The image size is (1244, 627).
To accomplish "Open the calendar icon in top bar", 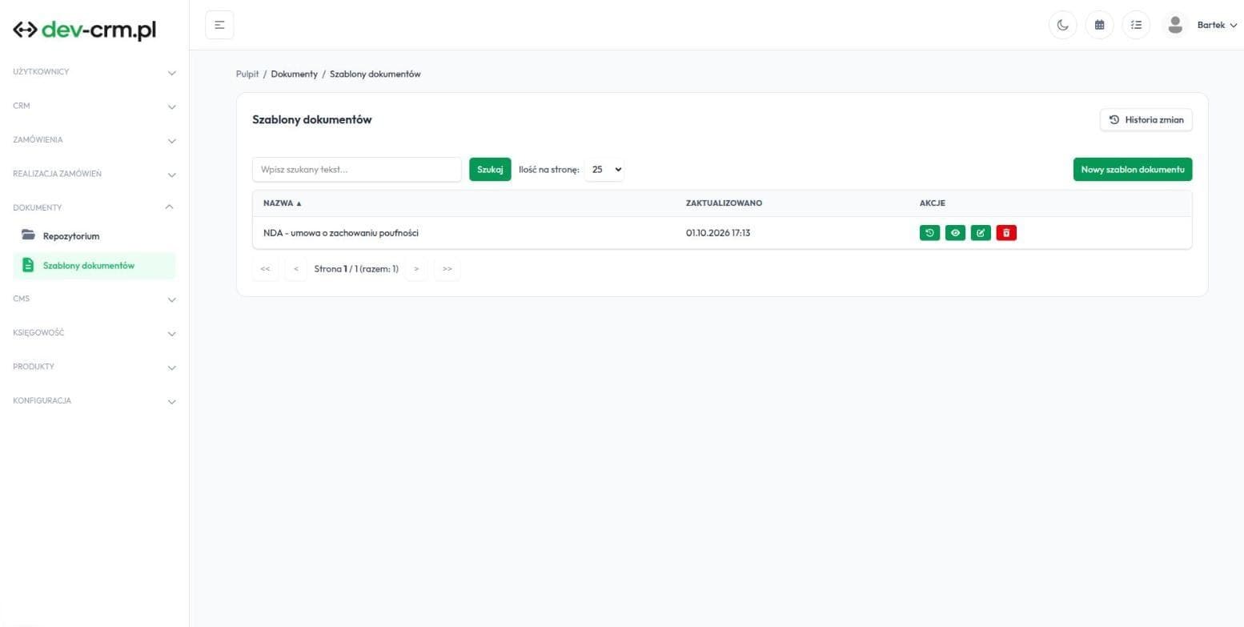I will pyautogui.click(x=1099, y=25).
